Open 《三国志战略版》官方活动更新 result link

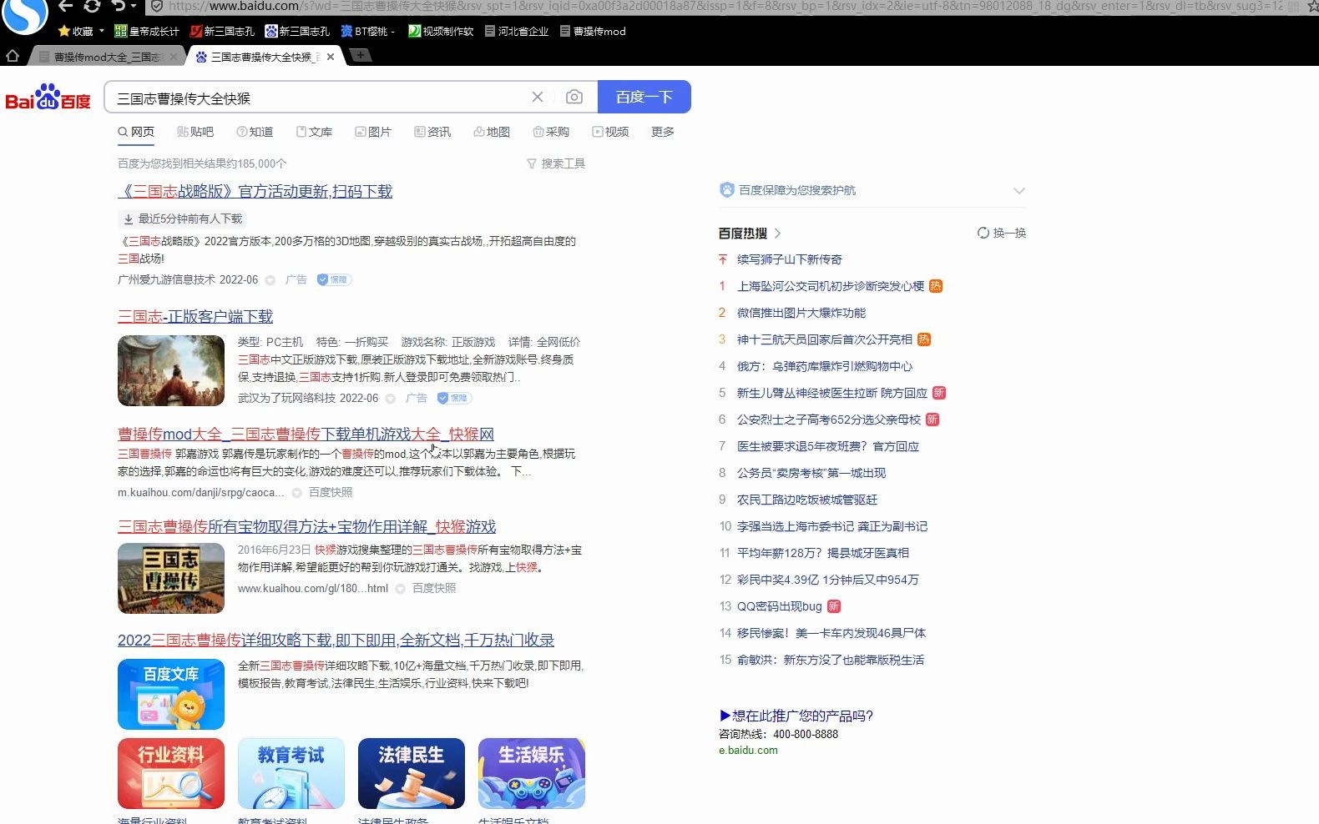click(255, 191)
